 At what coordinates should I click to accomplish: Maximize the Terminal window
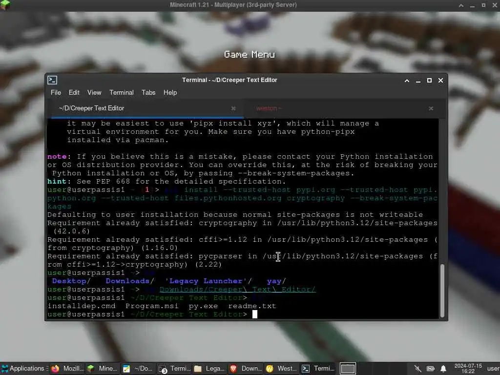(x=429, y=81)
